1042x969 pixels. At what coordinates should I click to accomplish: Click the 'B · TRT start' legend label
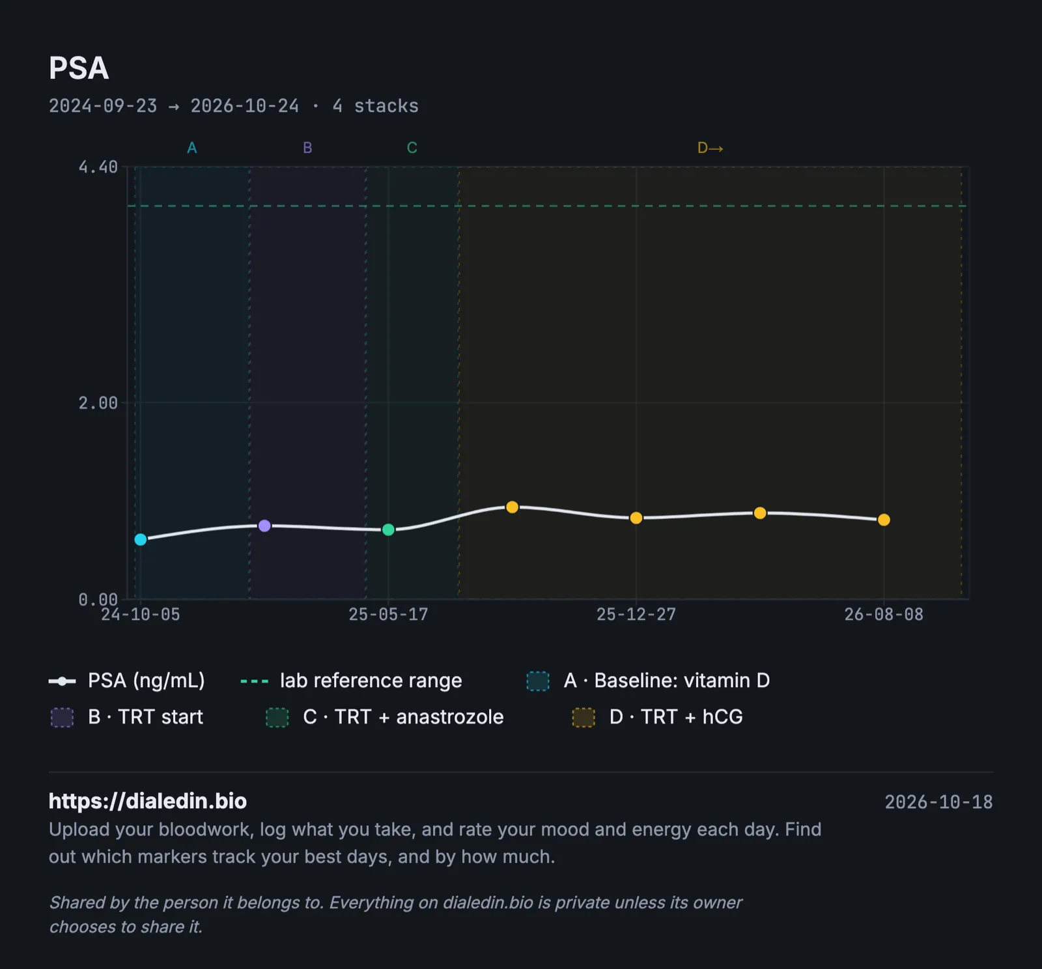pyautogui.click(x=146, y=717)
